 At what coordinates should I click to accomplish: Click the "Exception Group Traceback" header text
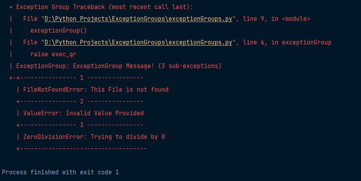pos(61,7)
